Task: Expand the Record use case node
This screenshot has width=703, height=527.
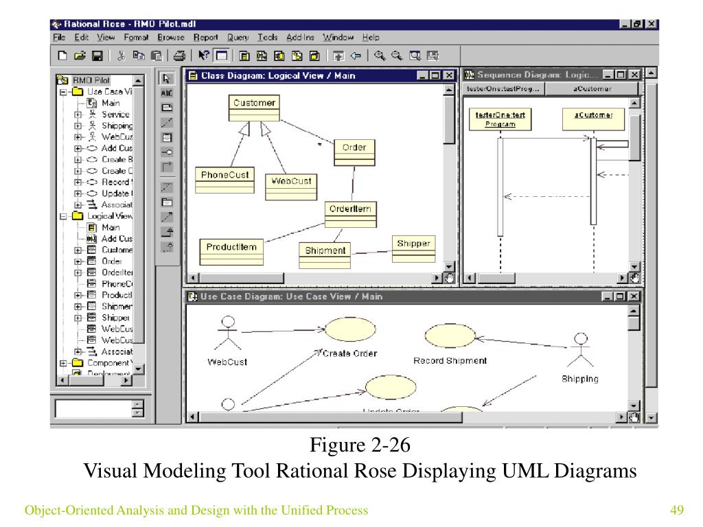Action: pyautogui.click(x=78, y=183)
